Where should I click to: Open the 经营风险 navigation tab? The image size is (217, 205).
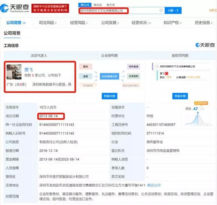[79, 23]
